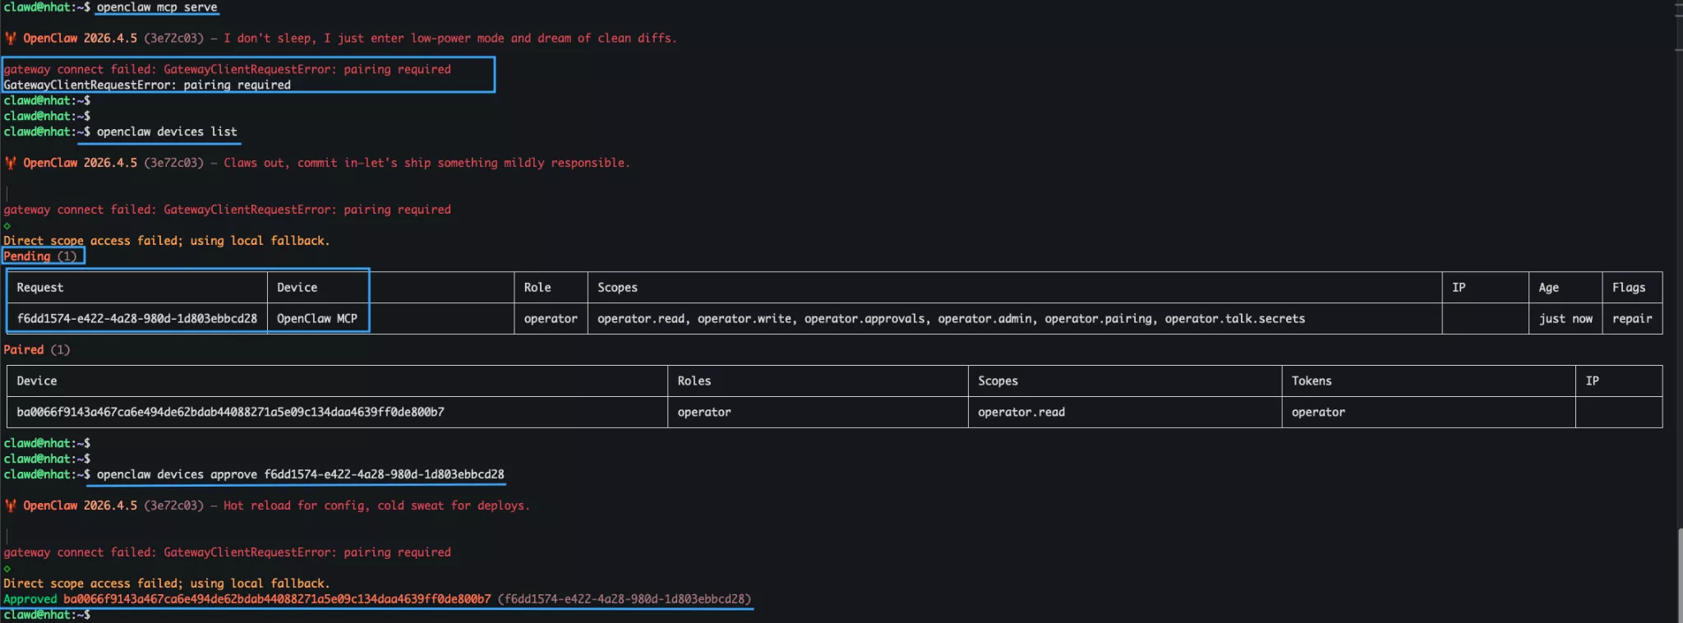Click the lobster icon before the 'Claws out' tagline
This screenshot has height=623, width=1683.
point(10,163)
